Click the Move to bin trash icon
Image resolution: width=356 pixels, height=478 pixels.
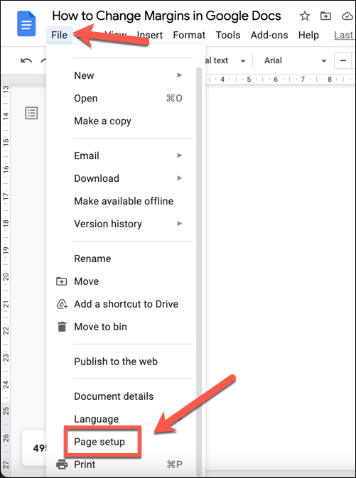click(x=62, y=327)
